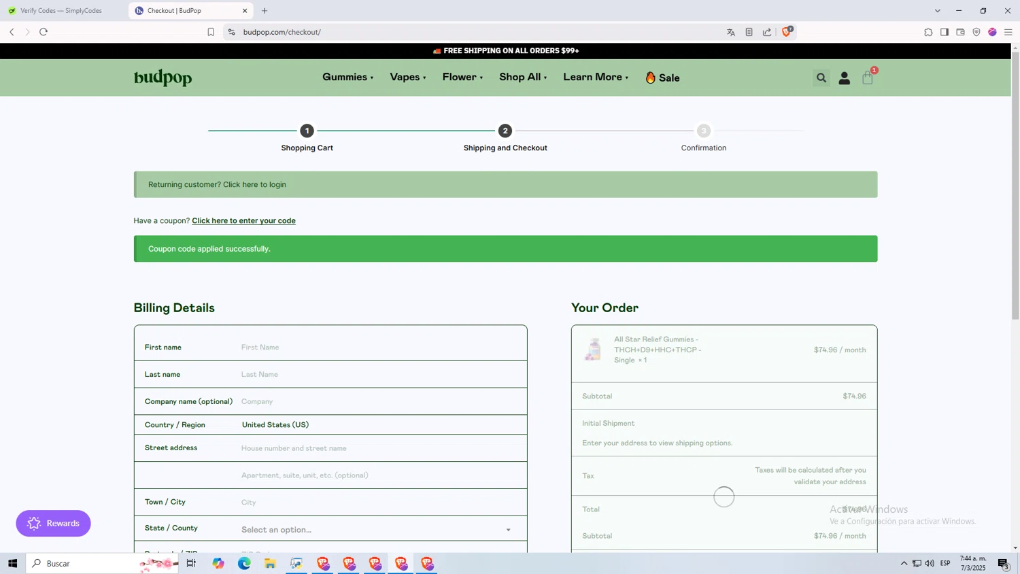Go to Shopping Cart step 1
This screenshot has width=1020, height=574.
pyautogui.click(x=307, y=138)
